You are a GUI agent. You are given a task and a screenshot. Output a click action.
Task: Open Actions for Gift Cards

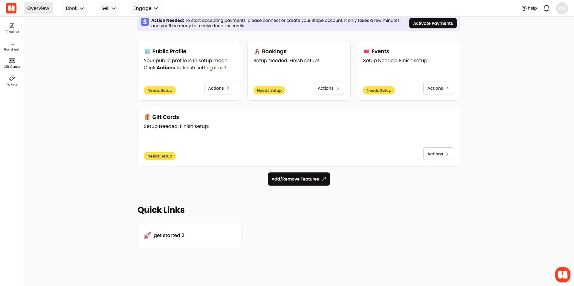click(x=438, y=154)
